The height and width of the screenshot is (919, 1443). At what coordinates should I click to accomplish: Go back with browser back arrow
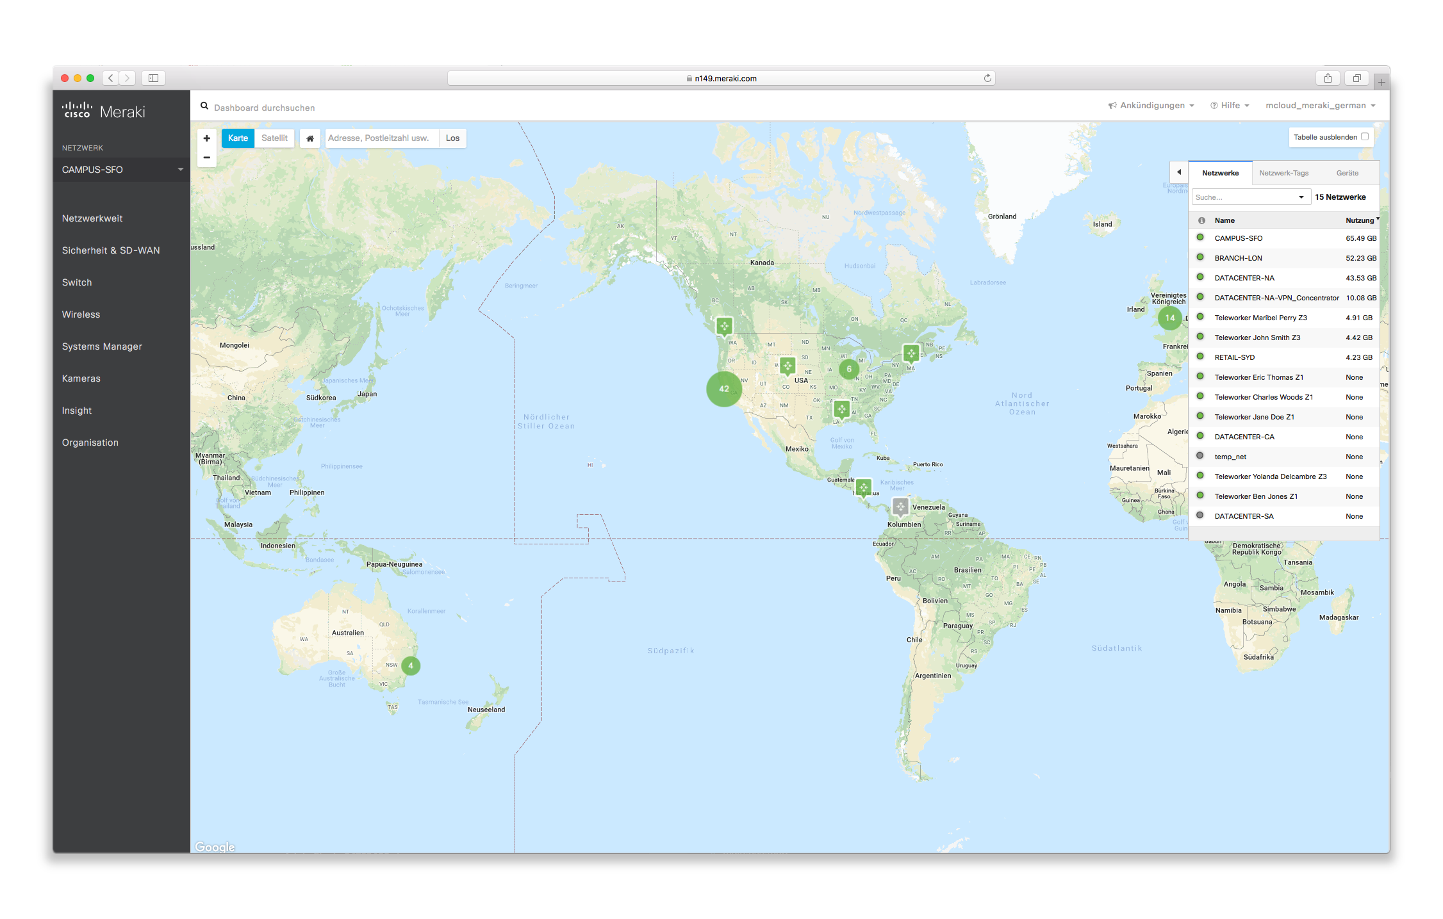(111, 78)
